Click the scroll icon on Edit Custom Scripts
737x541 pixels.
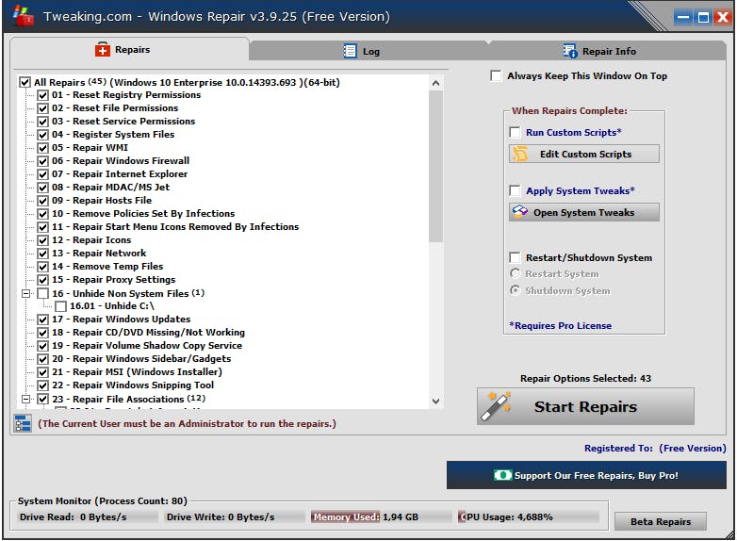point(520,154)
